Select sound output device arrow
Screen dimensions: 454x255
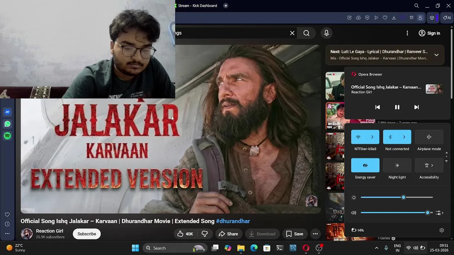coord(440,213)
